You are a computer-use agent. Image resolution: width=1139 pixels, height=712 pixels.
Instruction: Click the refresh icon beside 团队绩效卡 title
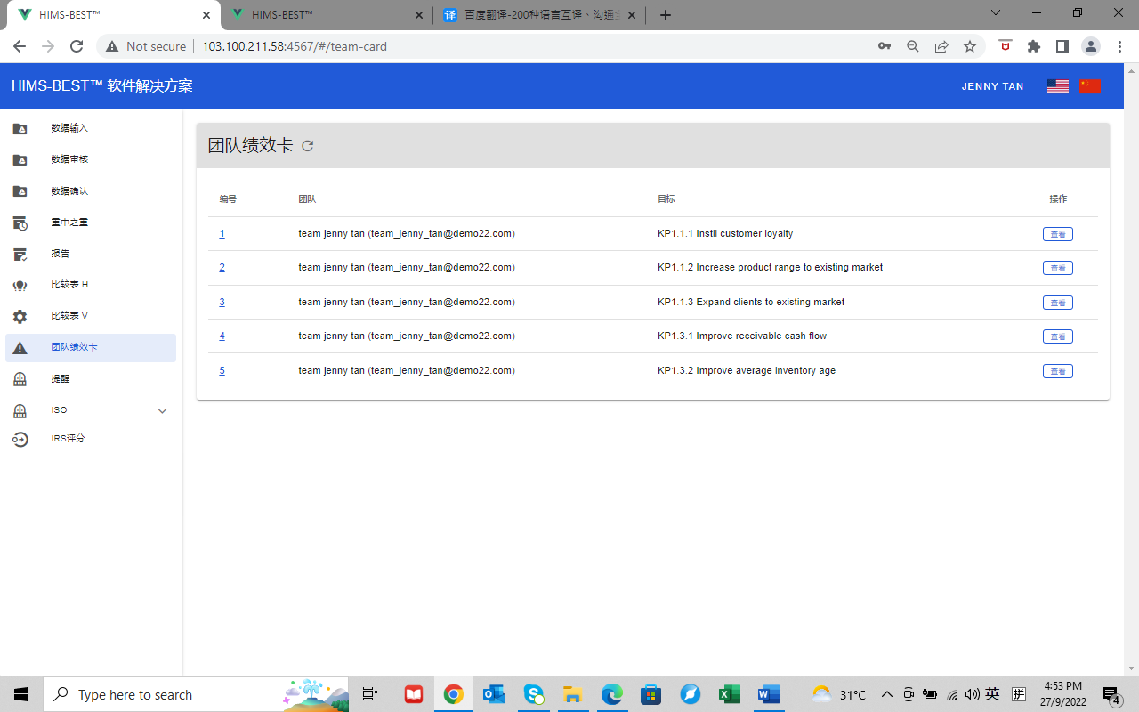pyautogui.click(x=308, y=146)
